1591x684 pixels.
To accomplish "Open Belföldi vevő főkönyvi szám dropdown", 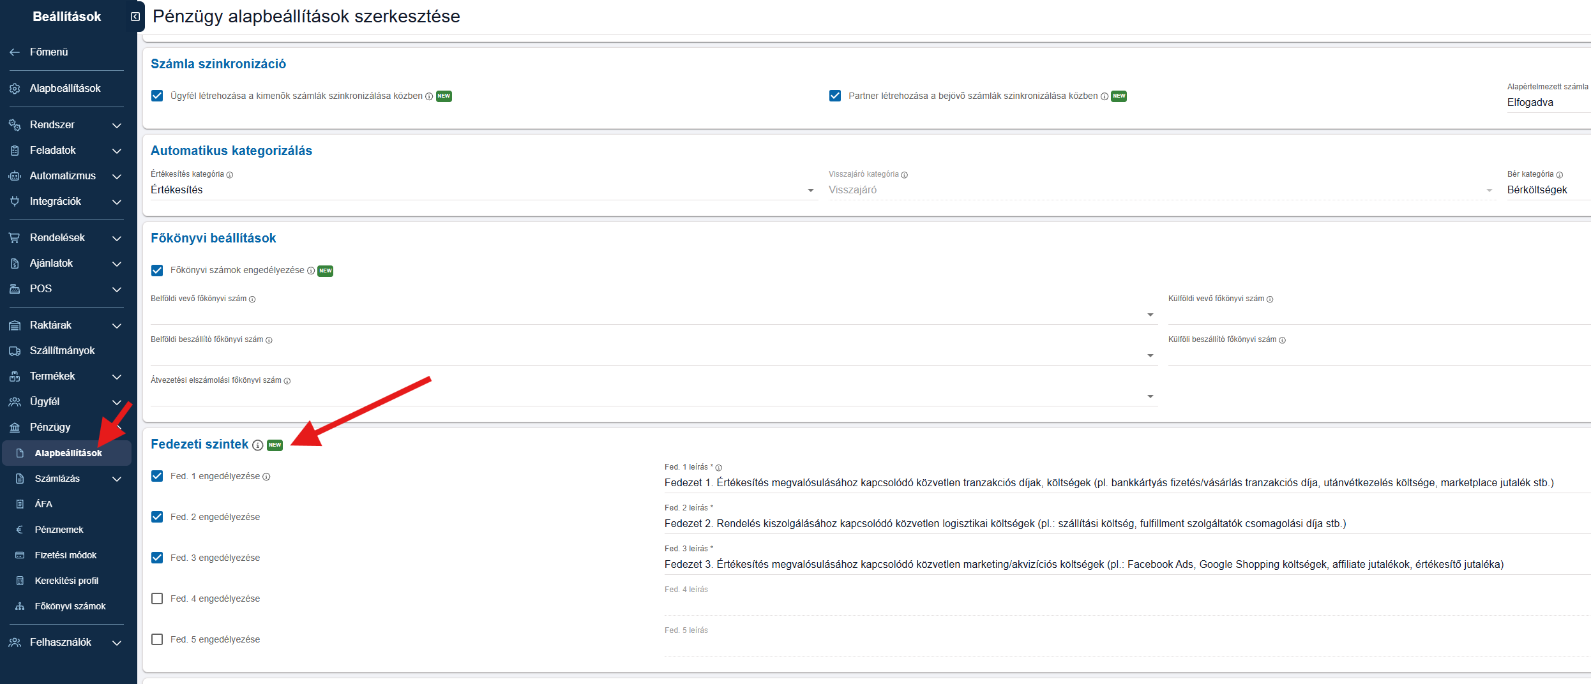I will click(654, 315).
